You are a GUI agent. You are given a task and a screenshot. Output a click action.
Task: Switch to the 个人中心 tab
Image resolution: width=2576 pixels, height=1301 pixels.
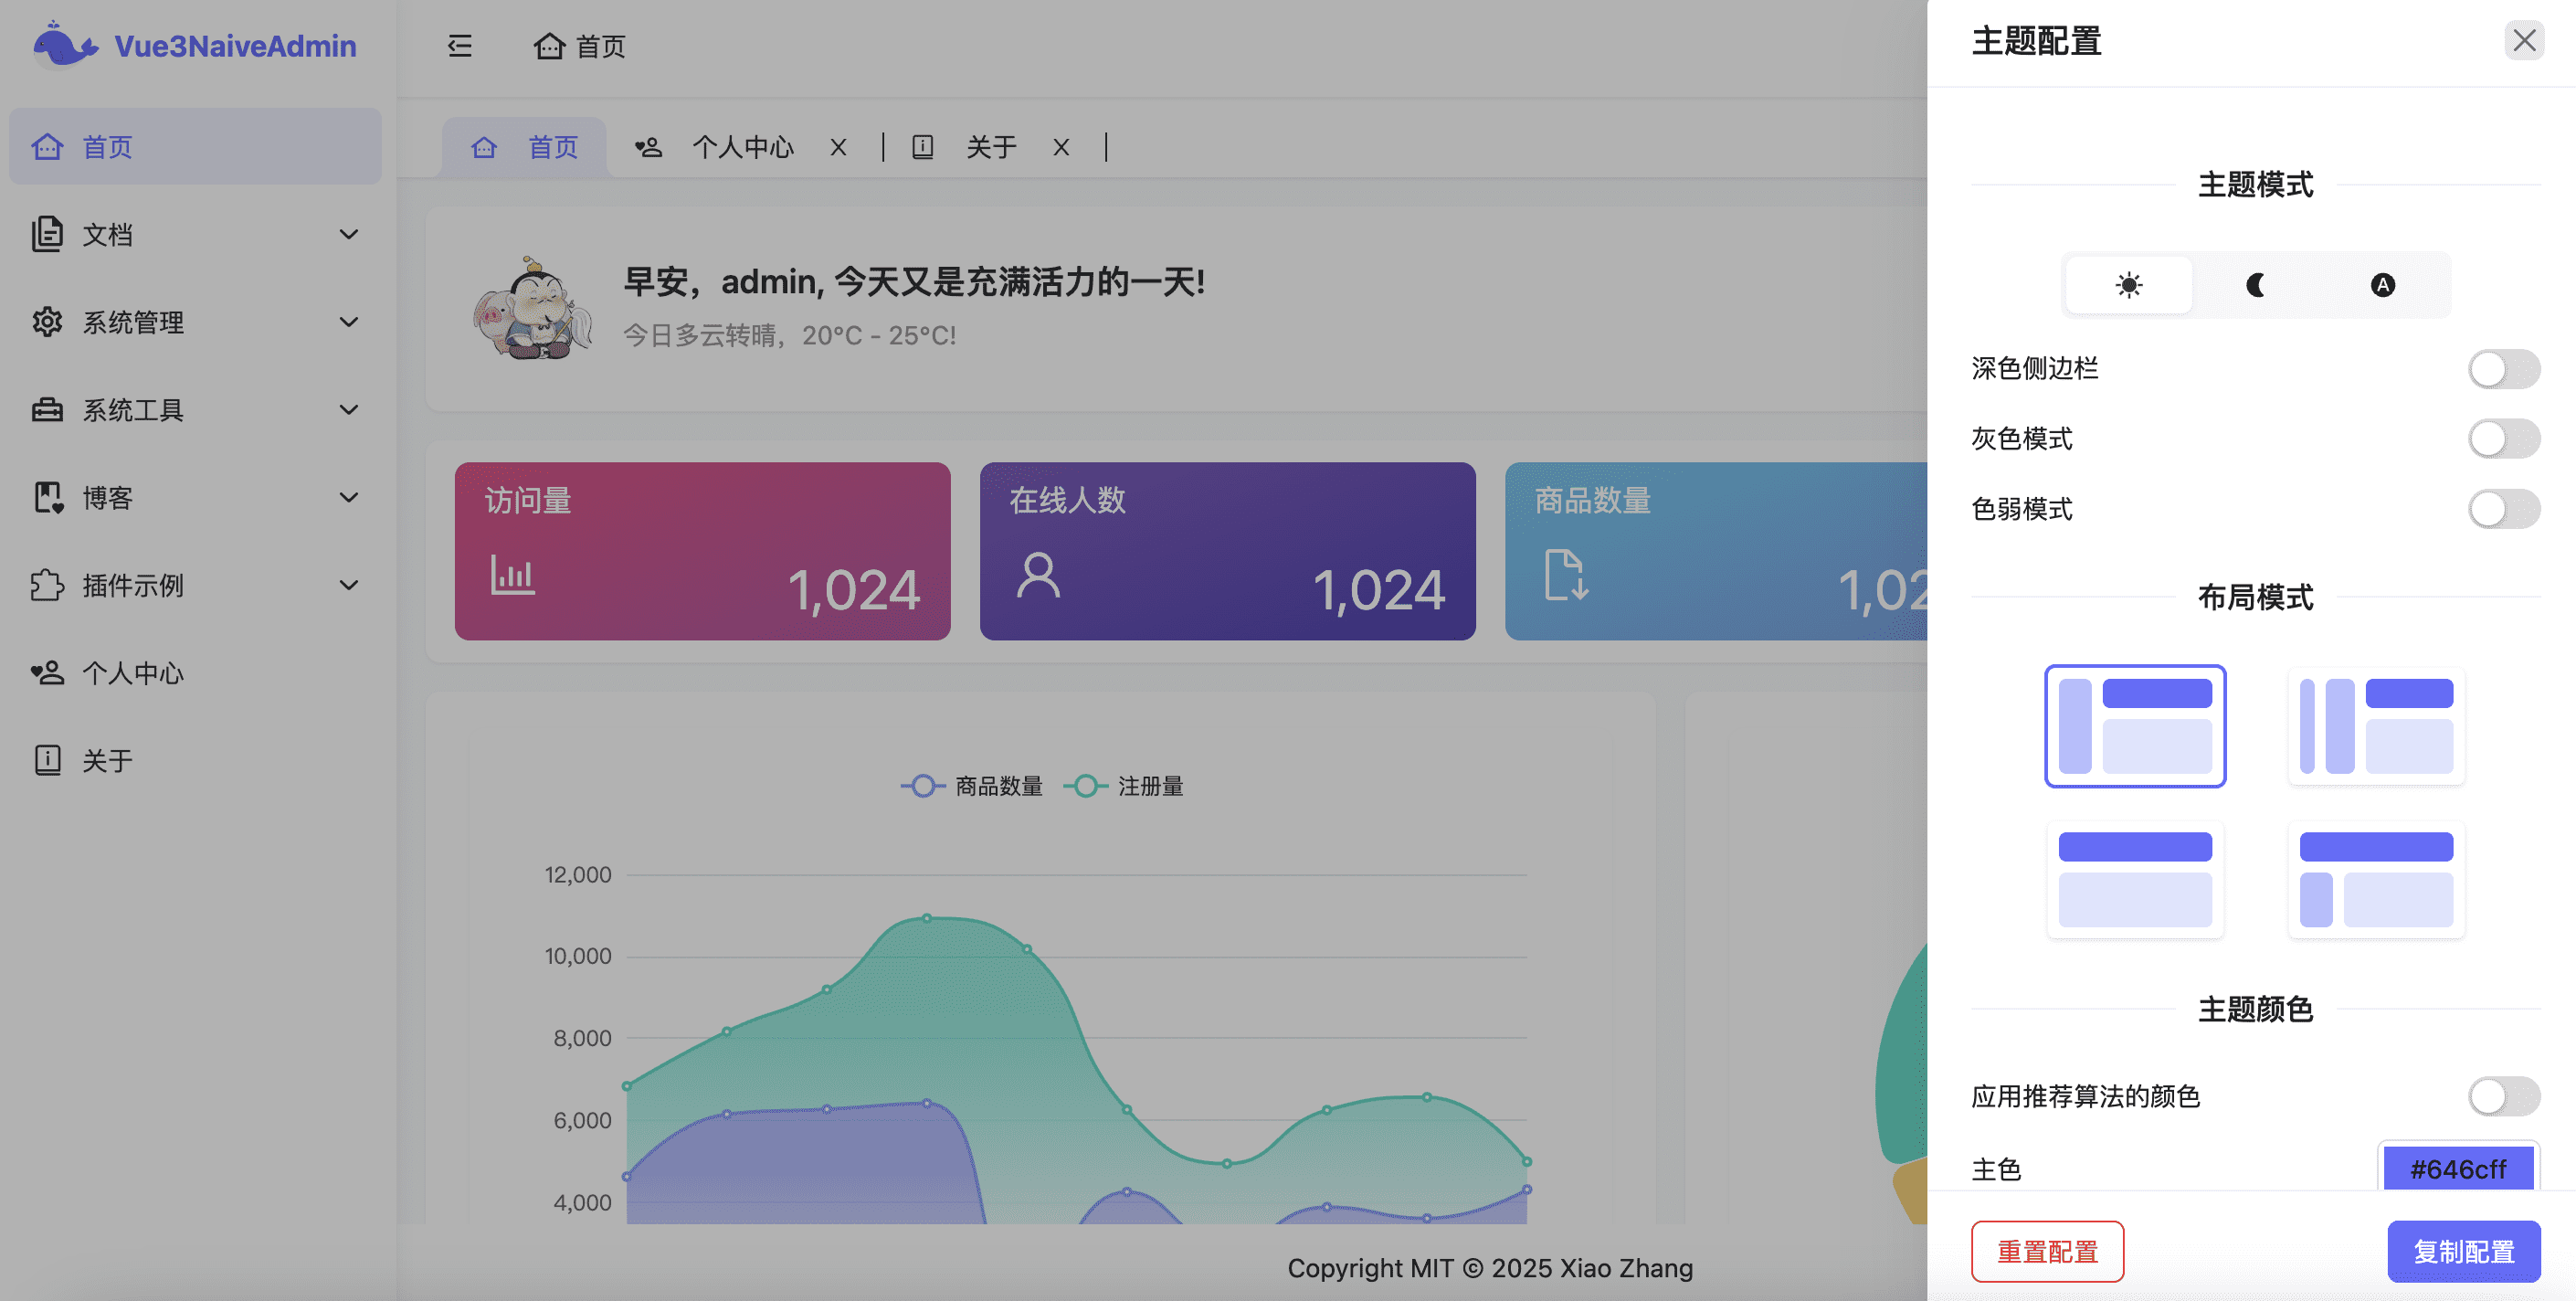[x=742, y=147]
